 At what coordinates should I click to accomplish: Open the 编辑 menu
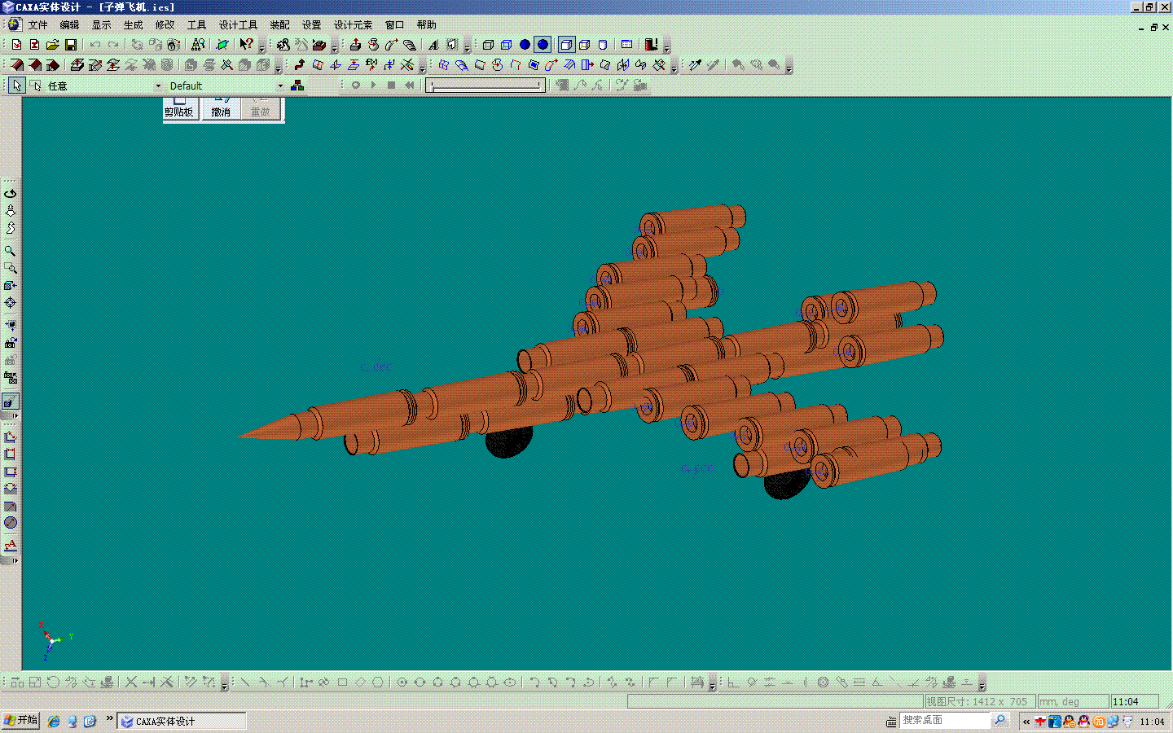point(69,25)
